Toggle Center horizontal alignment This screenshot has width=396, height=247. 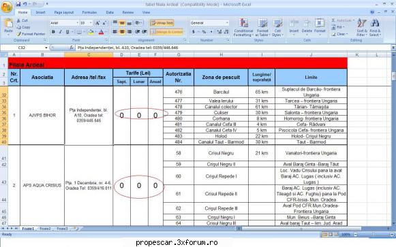point(122,32)
